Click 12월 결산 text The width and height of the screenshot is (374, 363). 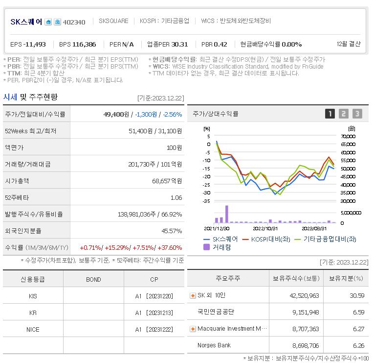click(x=349, y=44)
